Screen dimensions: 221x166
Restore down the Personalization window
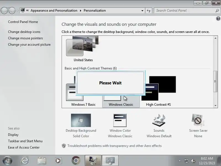click(207, 3)
